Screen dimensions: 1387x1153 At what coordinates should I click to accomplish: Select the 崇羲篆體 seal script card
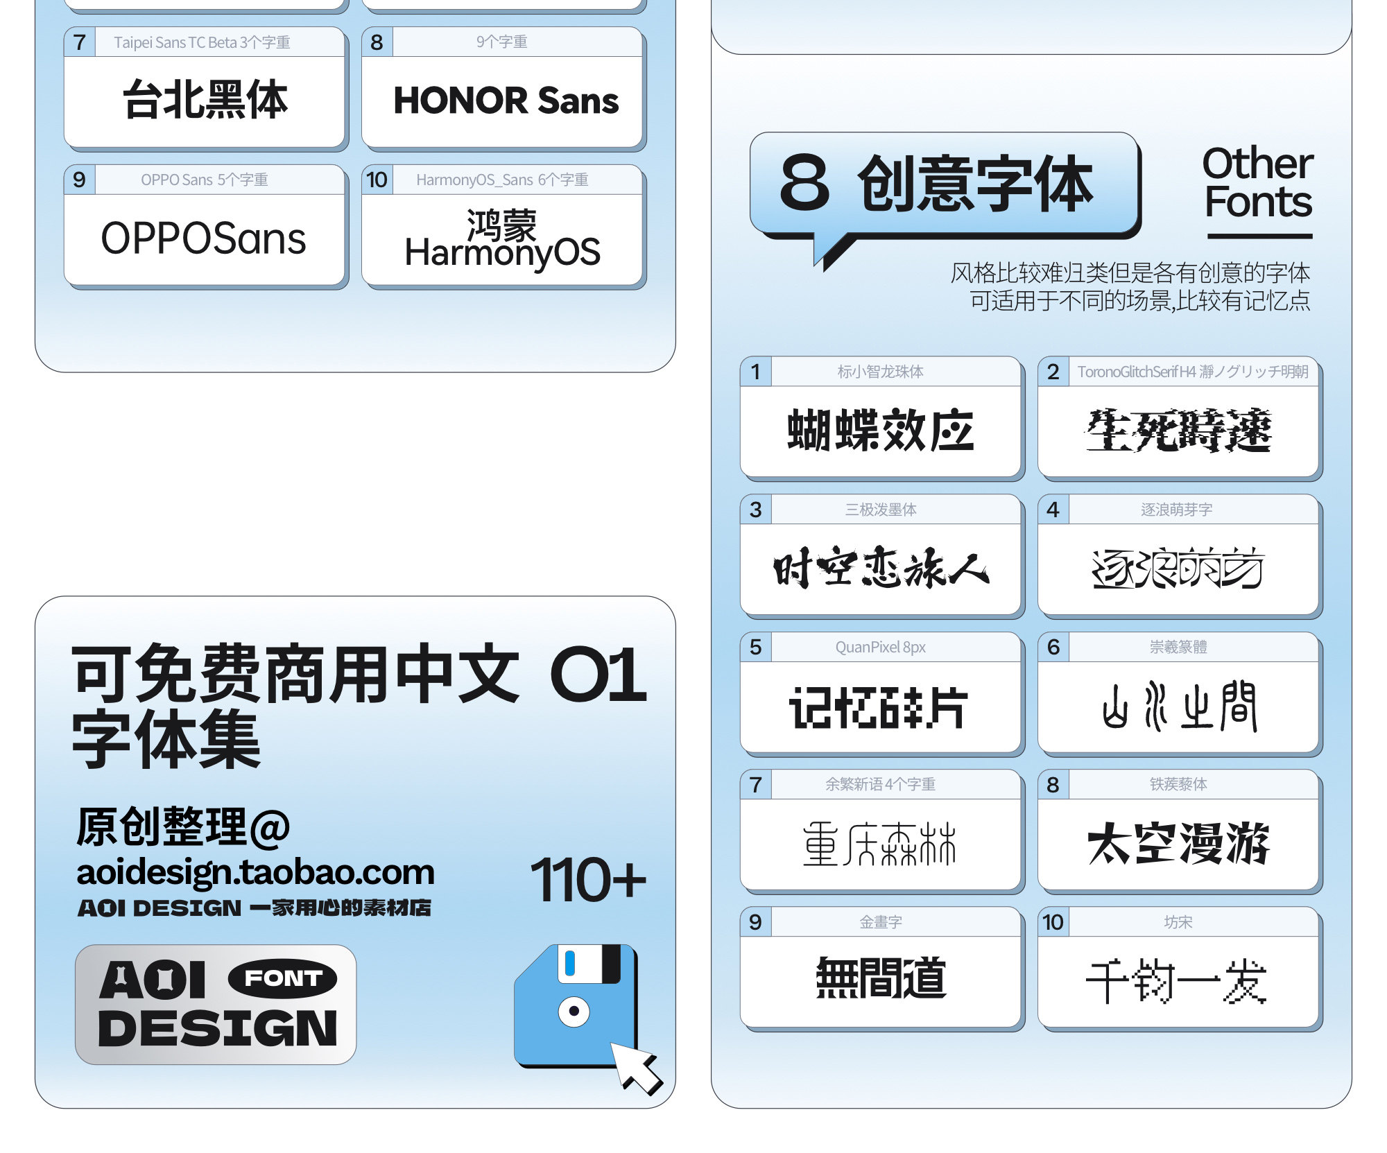1178,705
